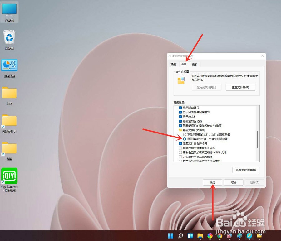
Task: Uncheck the 隐藏文件夹合并冲突 checkbox
Action: point(180,143)
